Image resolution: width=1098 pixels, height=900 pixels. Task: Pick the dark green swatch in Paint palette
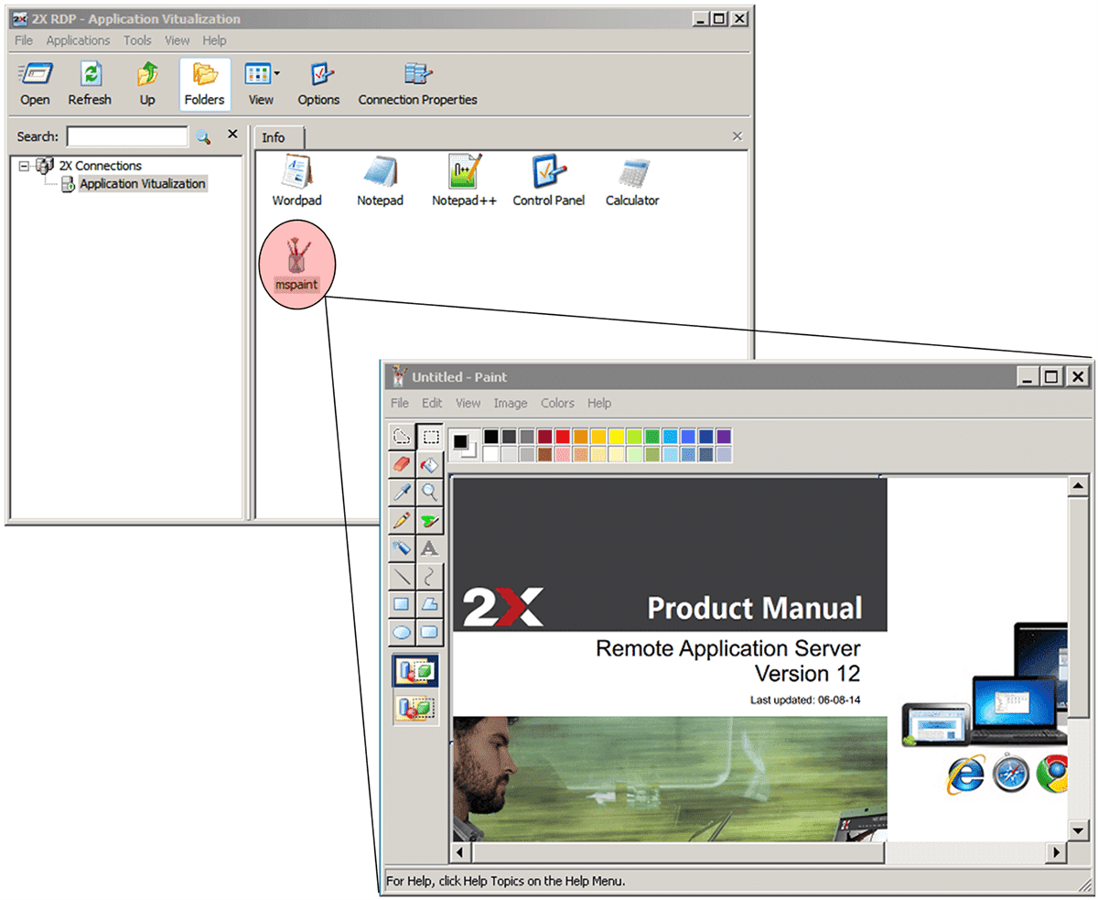652,437
